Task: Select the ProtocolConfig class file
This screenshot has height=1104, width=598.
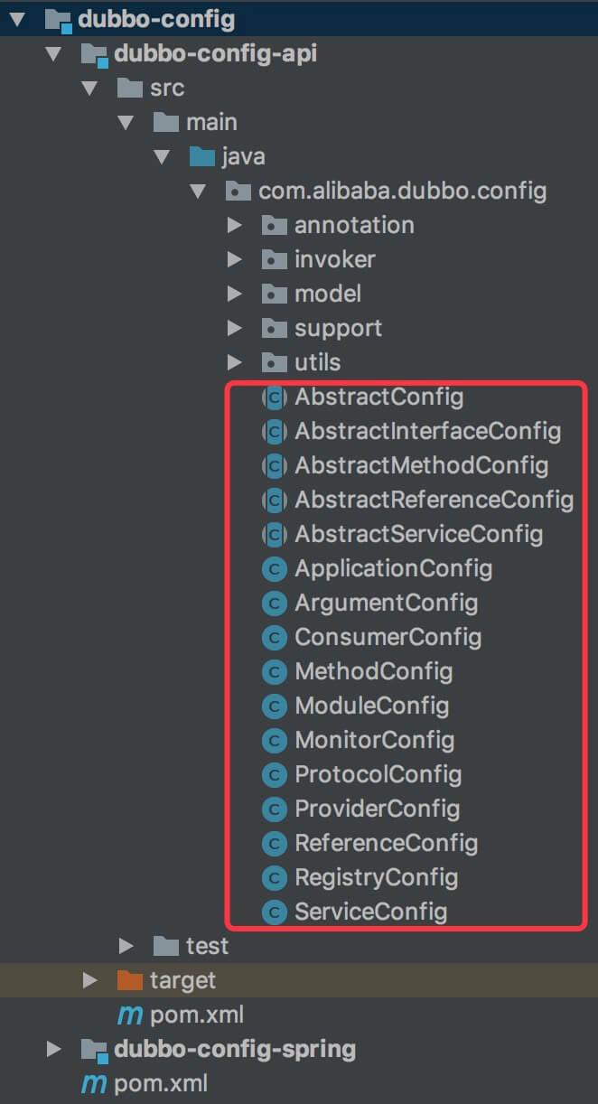Action: pos(378,774)
